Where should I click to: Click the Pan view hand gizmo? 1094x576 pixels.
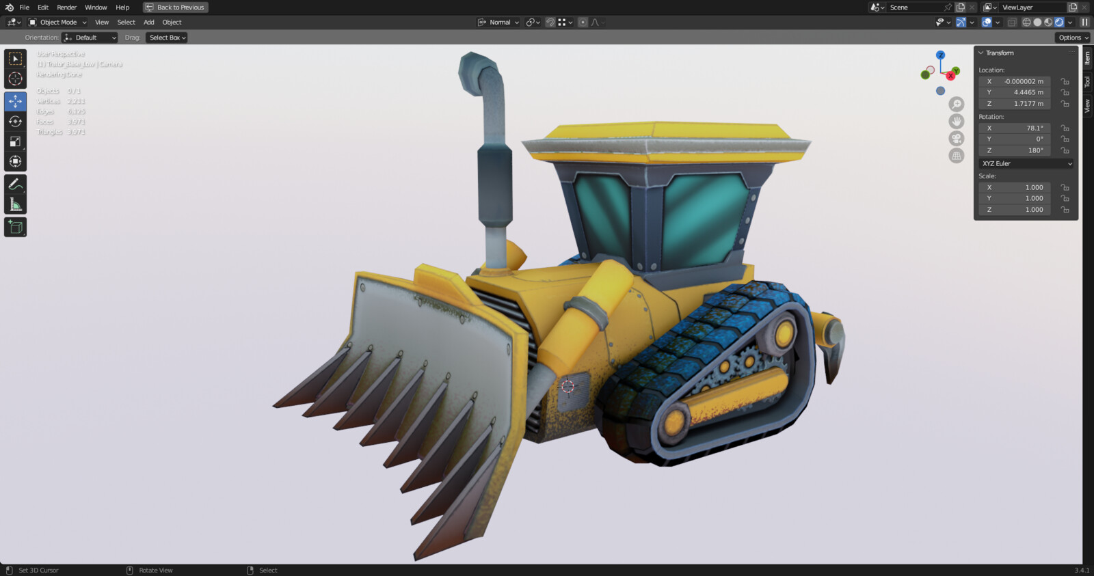point(957,121)
